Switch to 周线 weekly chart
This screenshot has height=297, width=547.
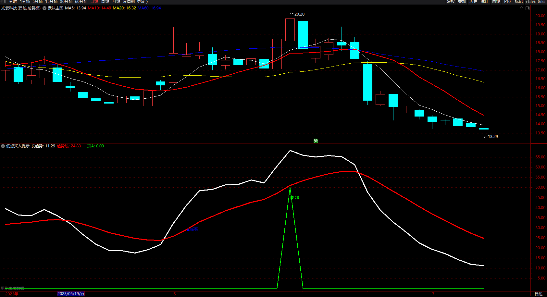[x=105, y=2]
